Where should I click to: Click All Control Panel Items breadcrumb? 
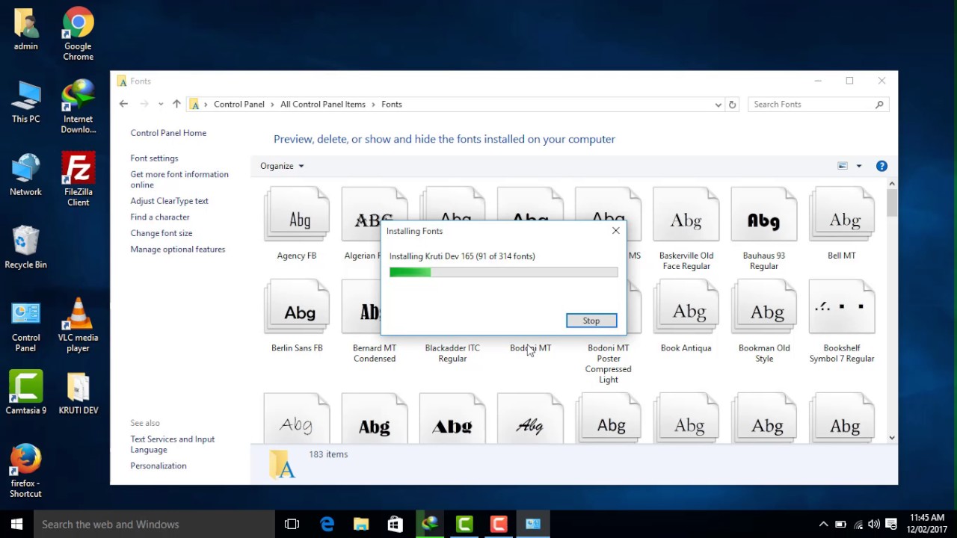point(323,105)
